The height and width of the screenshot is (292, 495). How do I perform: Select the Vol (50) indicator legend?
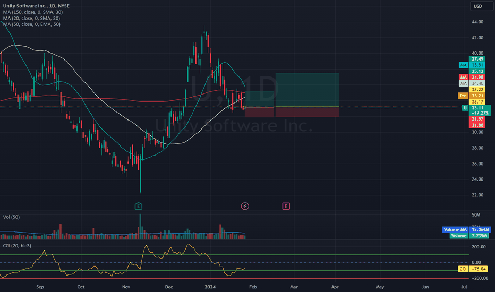click(11, 217)
